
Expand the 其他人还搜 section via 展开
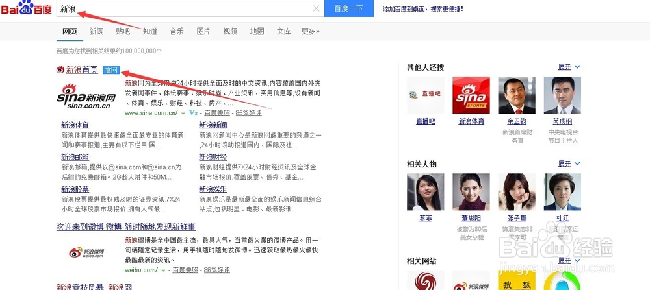pyautogui.click(x=569, y=67)
